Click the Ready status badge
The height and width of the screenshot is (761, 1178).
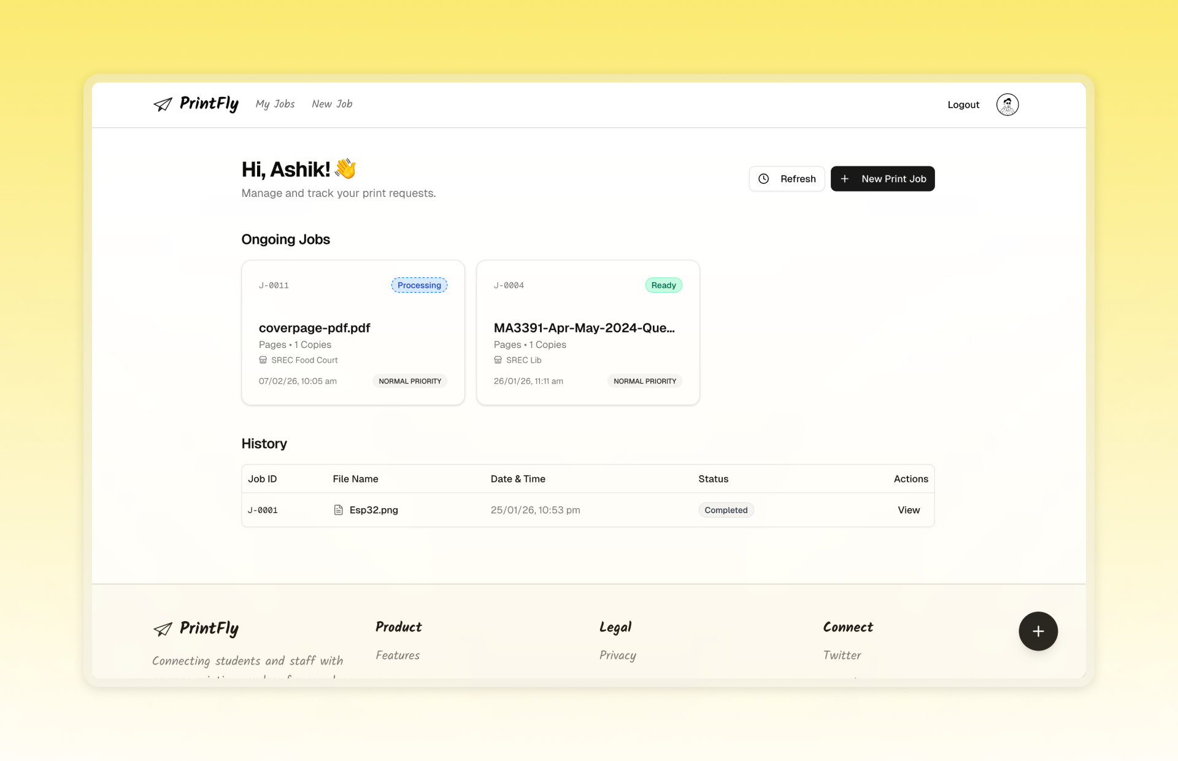(663, 285)
